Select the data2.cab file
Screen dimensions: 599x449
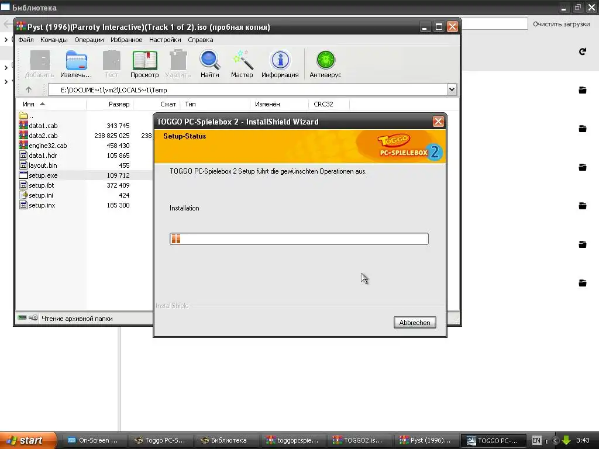[x=38, y=136]
